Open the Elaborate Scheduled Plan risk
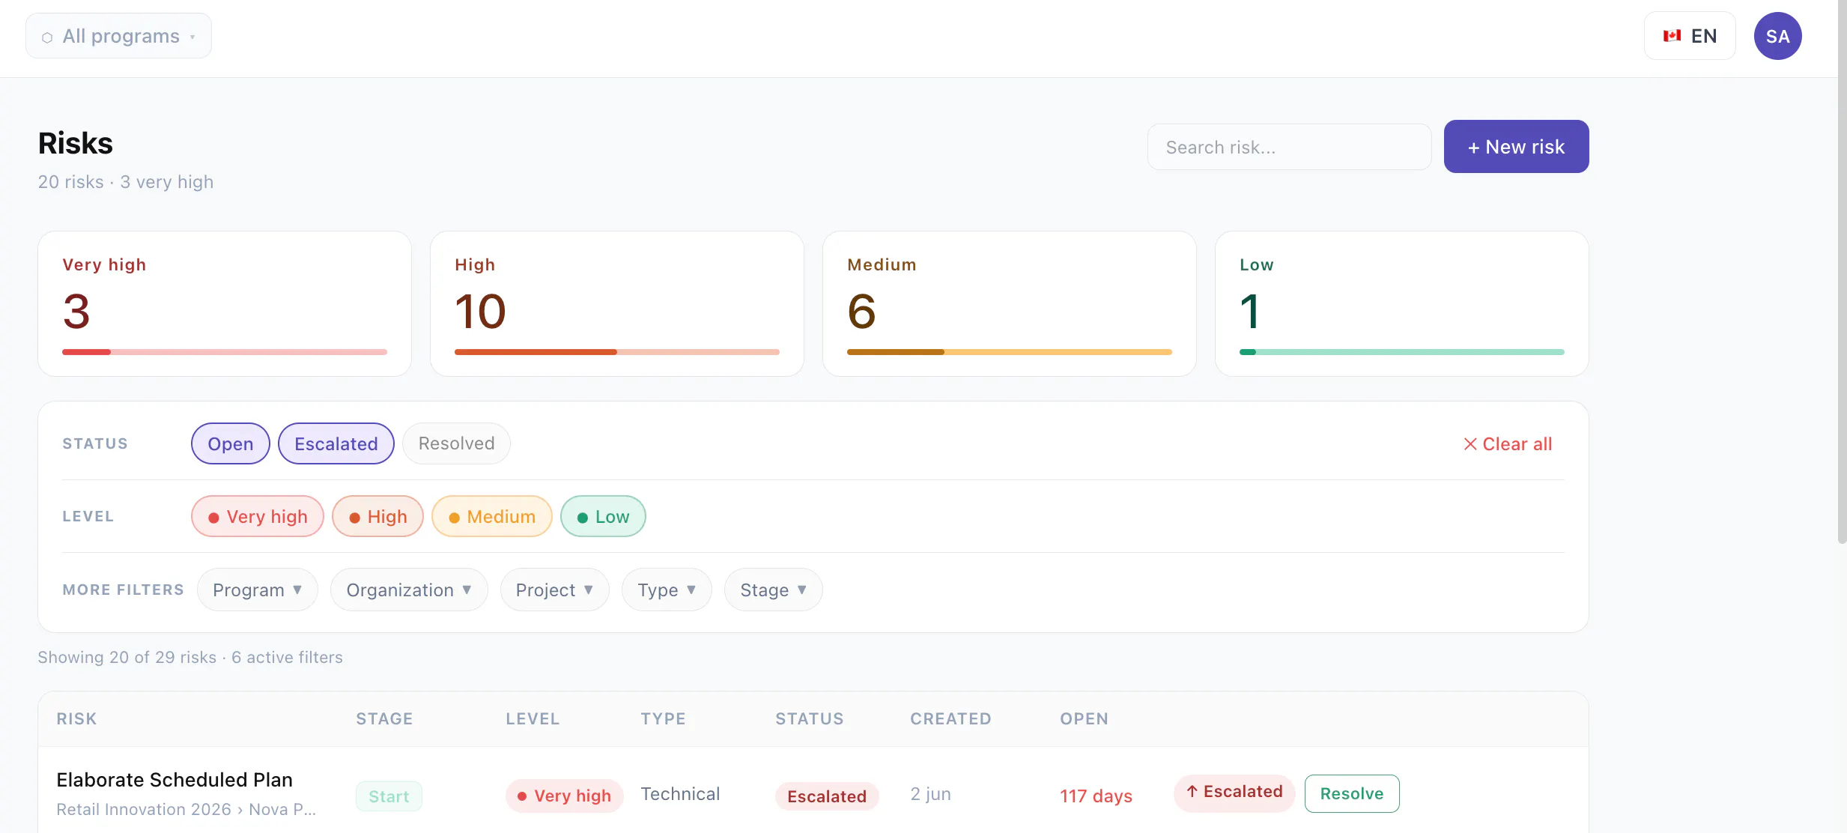The width and height of the screenshot is (1847, 833). (x=175, y=780)
